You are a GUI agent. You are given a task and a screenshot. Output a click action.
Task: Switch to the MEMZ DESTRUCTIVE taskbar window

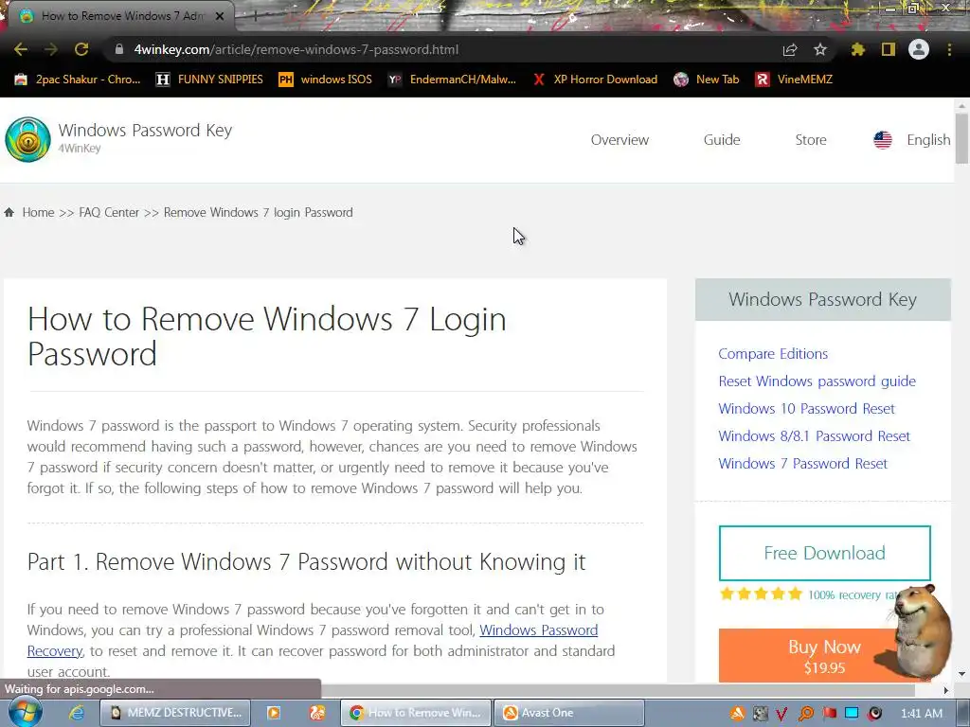pyautogui.click(x=175, y=713)
